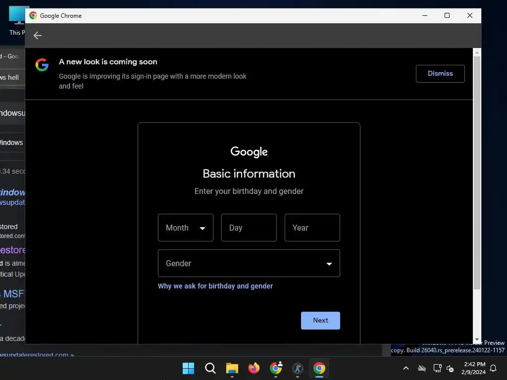The width and height of the screenshot is (507, 380).
Task: Open Firefox from the taskbar
Action: click(254, 368)
